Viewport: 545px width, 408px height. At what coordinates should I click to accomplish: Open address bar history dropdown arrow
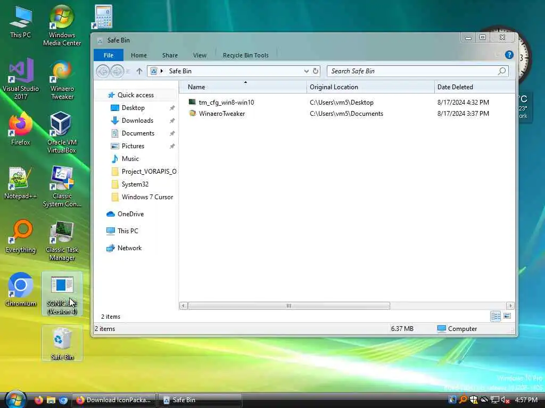pyautogui.click(x=306, y=71)
